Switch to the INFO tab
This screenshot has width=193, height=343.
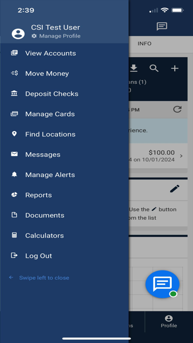(144, 43)
